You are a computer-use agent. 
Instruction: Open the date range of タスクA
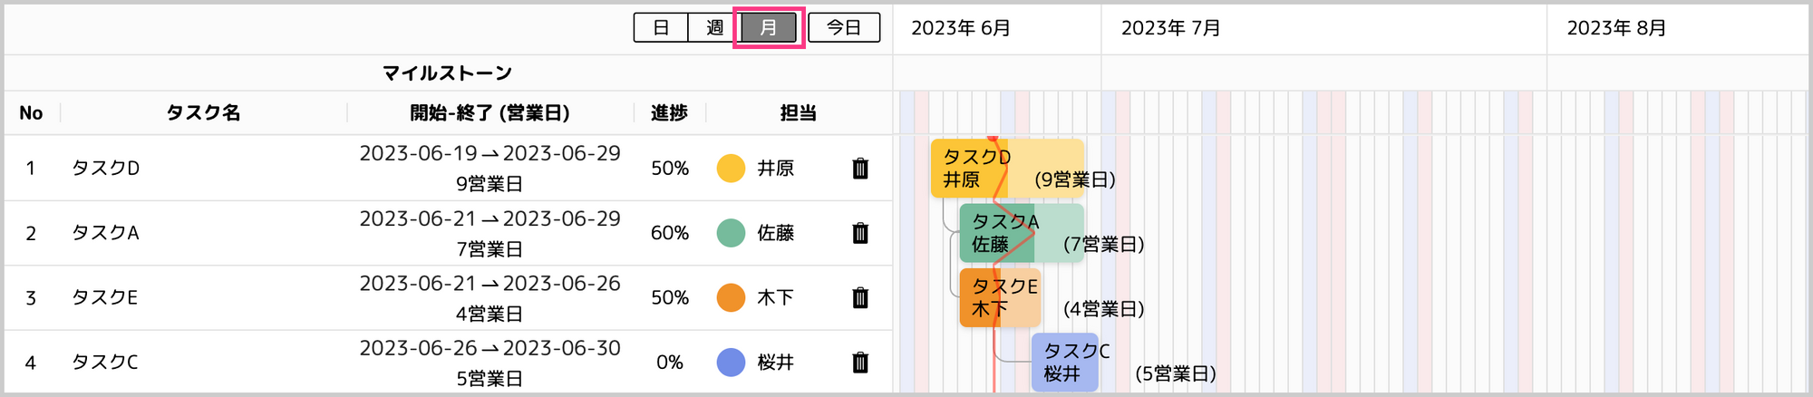[490, 233]
